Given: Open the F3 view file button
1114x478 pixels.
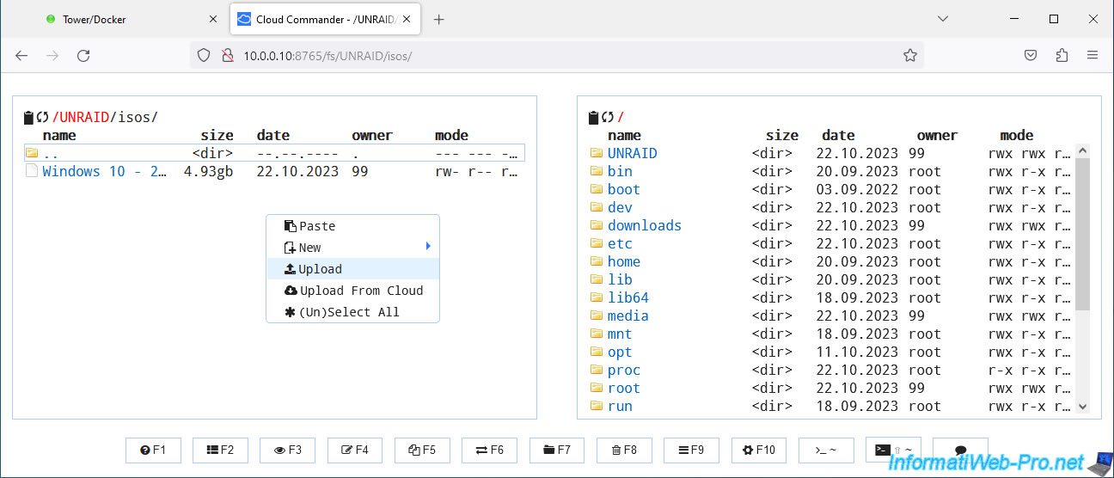Looking at the screenshot, I should (287, 450).
